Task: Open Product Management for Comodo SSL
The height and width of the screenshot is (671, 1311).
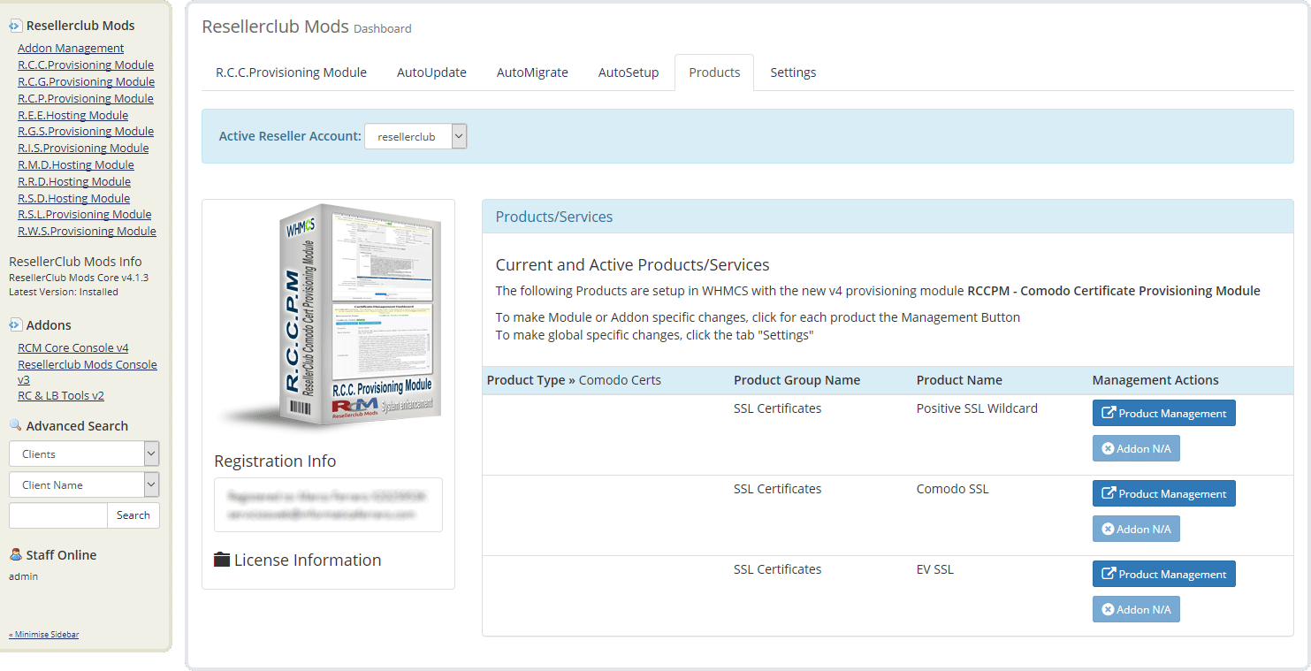Action: 1163,493
